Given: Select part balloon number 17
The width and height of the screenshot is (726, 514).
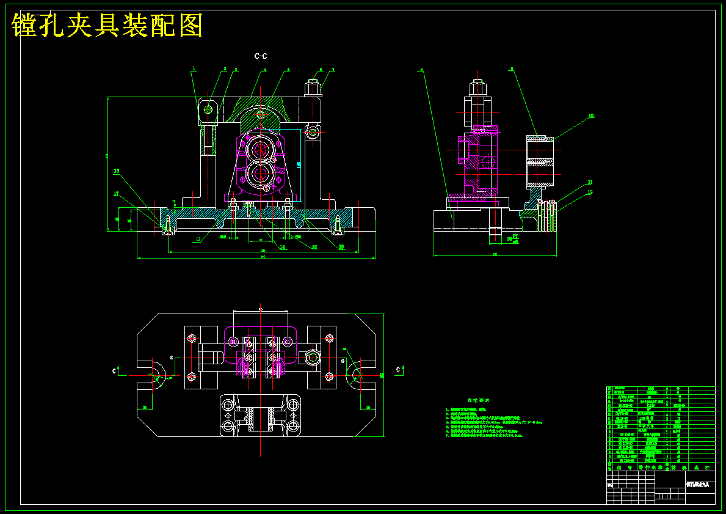Looking at the screenshot, I should (x=116, y=193).
